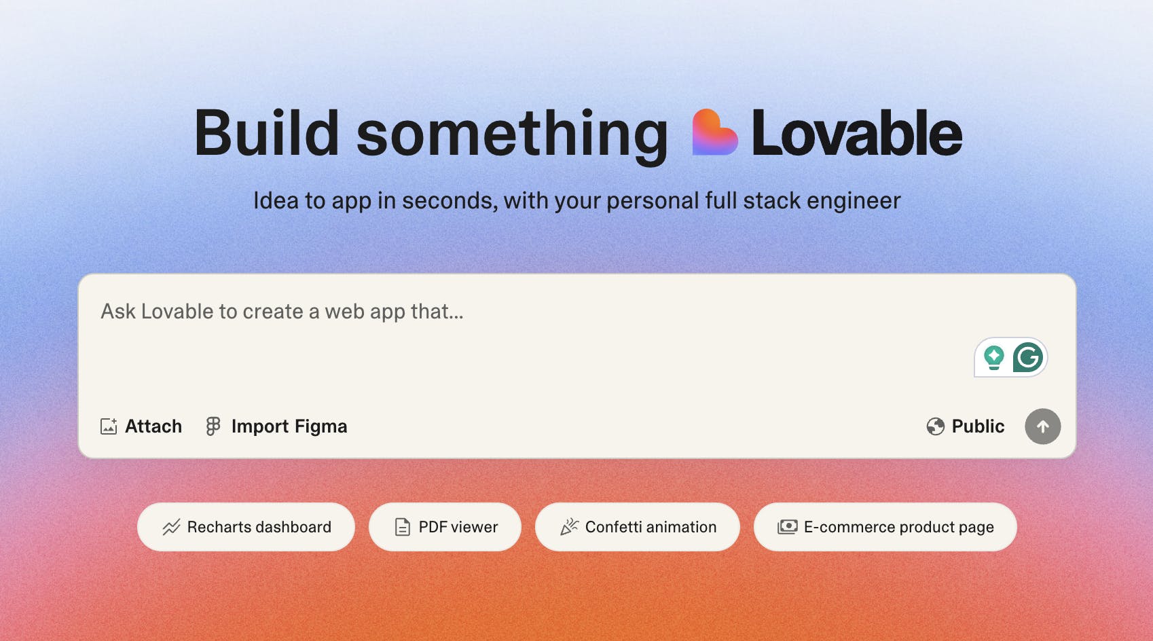1153x641 pixels.
Task: Open the Grammarly G icon
Action: tap(1027, 357)
